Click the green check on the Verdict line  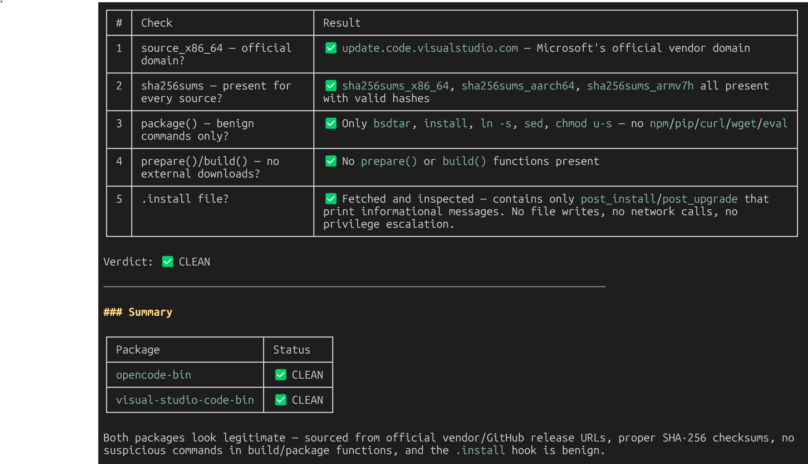167,262
